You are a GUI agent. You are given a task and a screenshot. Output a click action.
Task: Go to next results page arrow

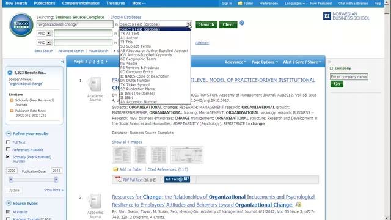pos(106,61)
